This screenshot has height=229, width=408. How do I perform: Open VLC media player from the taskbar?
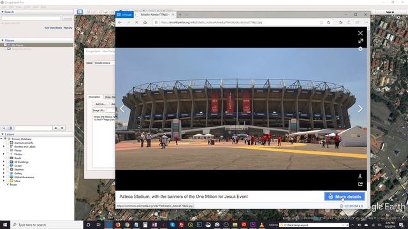click(262, 225)
